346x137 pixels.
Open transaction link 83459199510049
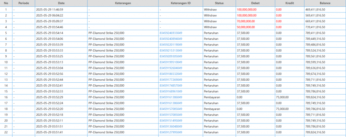(171, 62)
